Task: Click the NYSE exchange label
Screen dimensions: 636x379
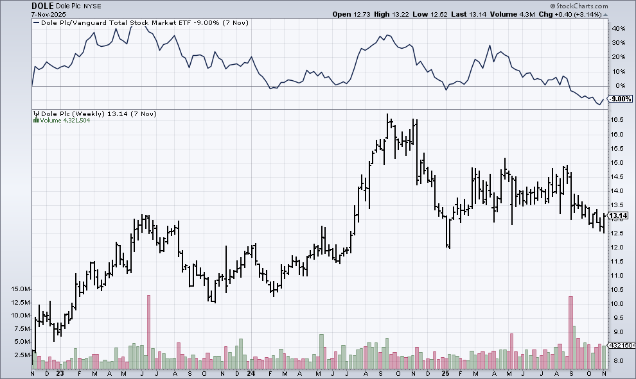Action: point(93,6)
